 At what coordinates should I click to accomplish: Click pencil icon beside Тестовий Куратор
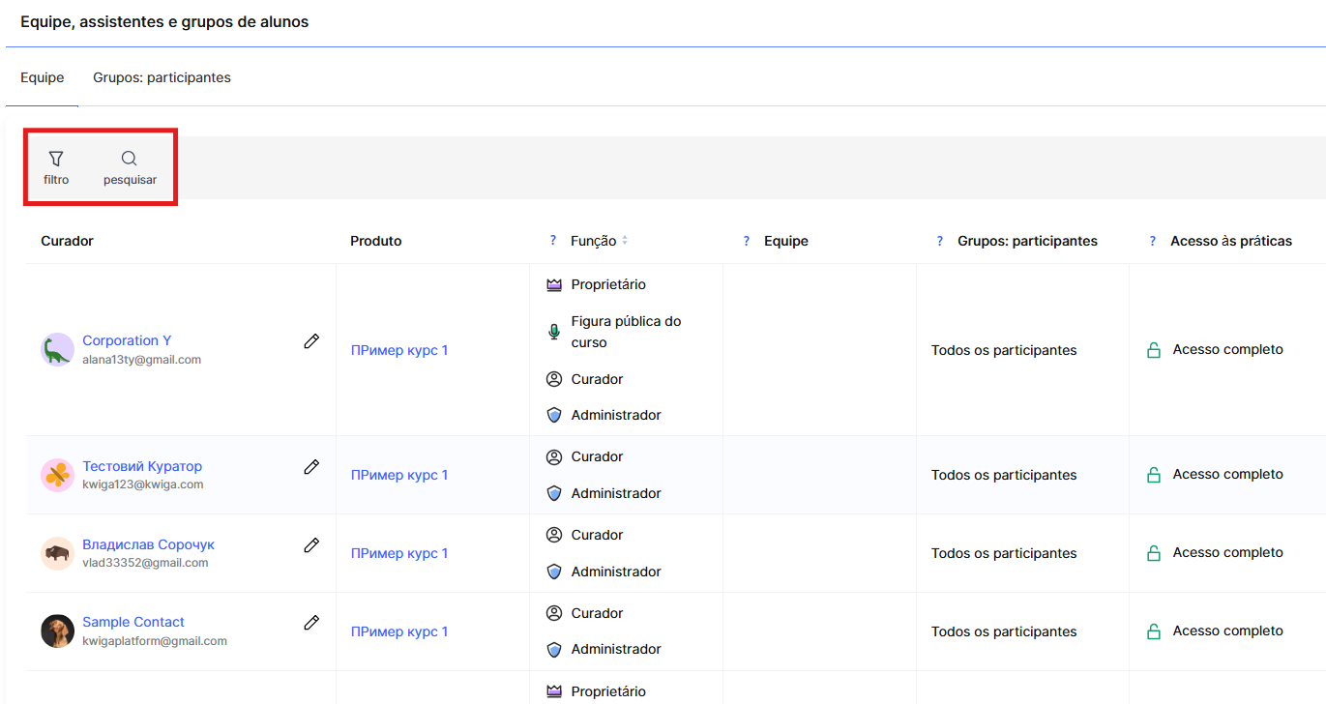point(311,467)
